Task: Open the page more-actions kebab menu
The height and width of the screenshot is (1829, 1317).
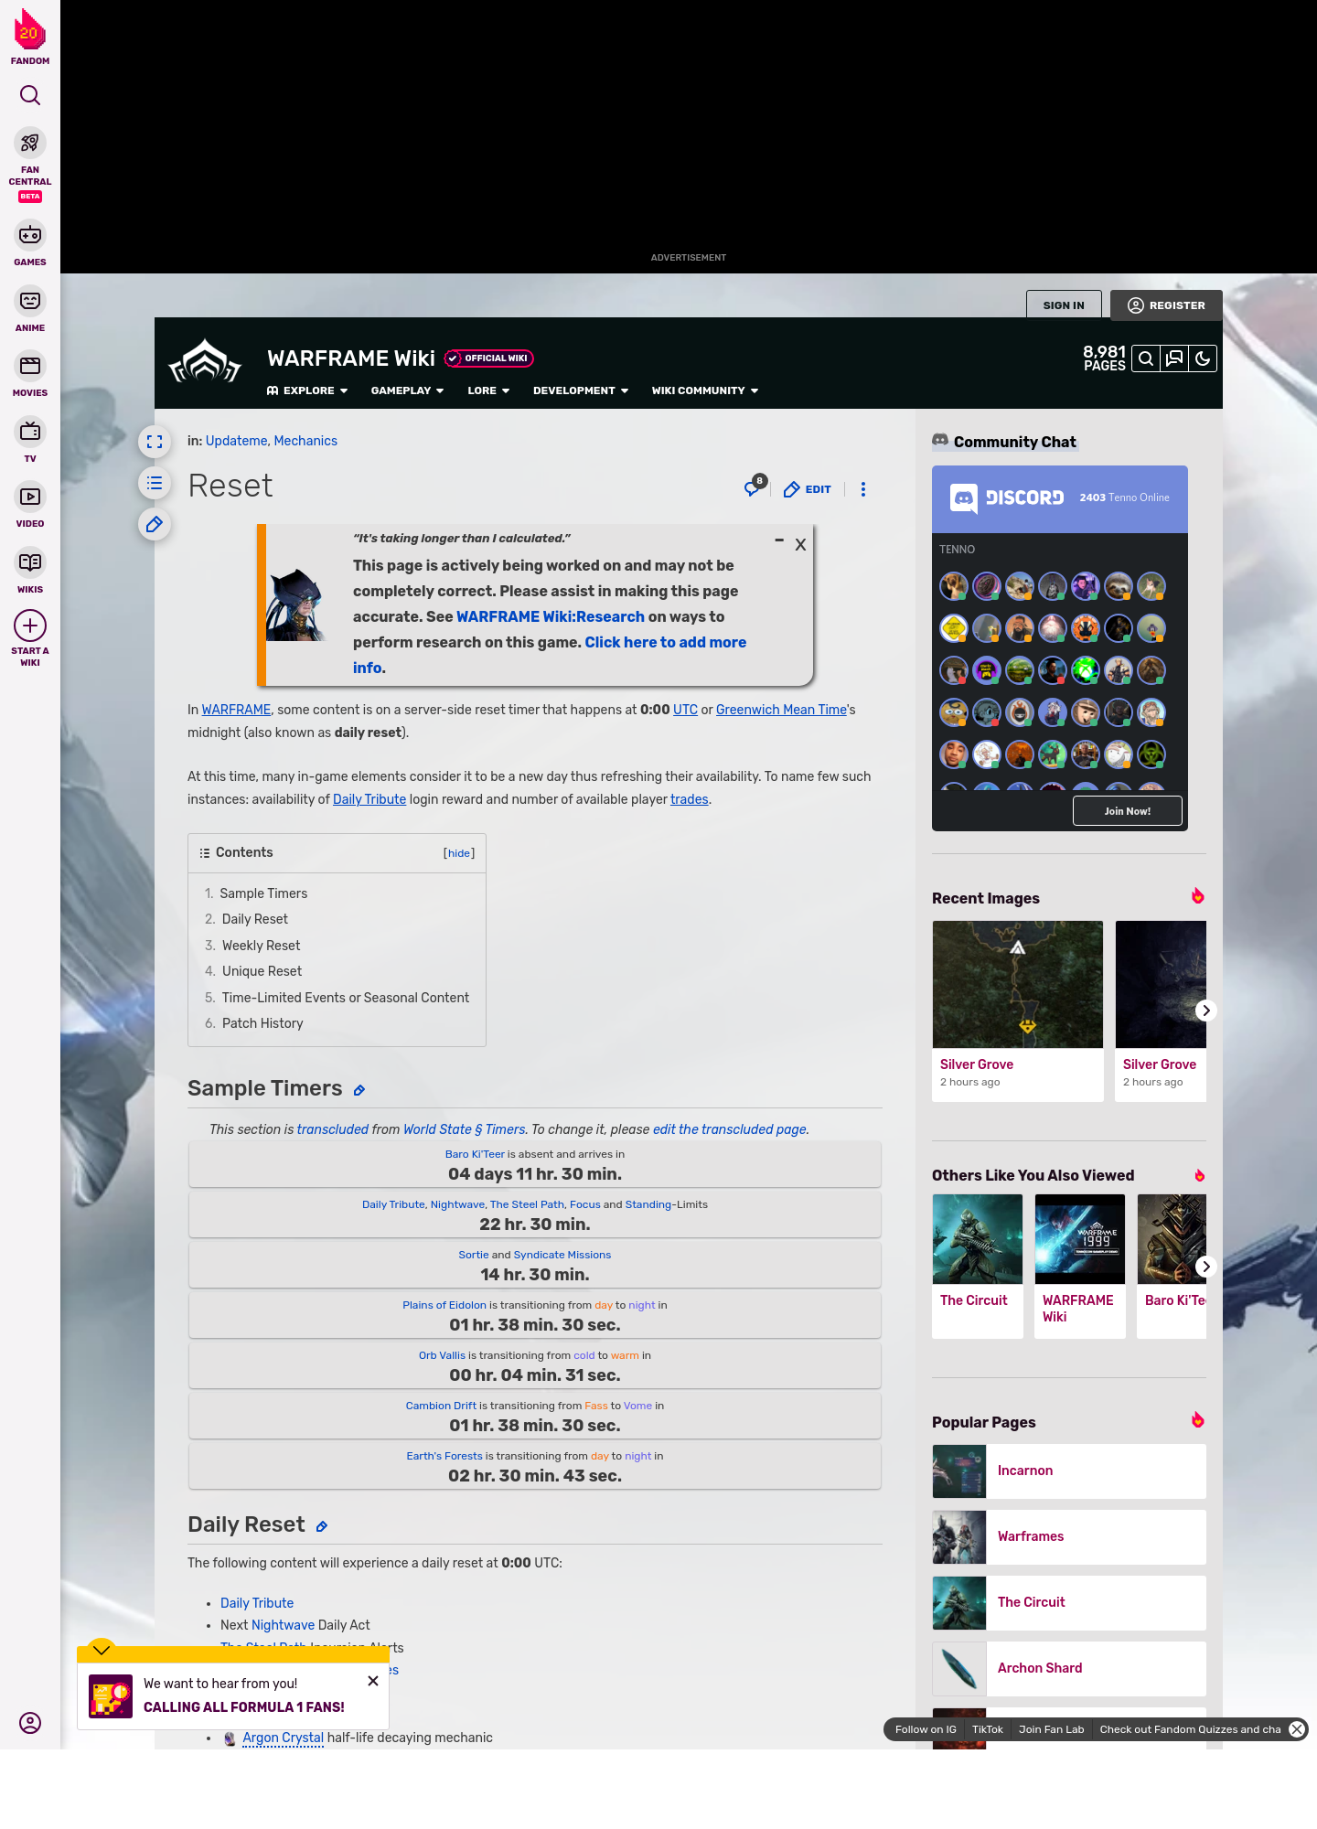Action: (x=863, y=489)
